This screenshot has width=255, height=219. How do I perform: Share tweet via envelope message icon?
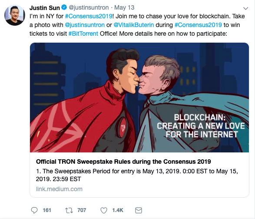click(139, 210)
